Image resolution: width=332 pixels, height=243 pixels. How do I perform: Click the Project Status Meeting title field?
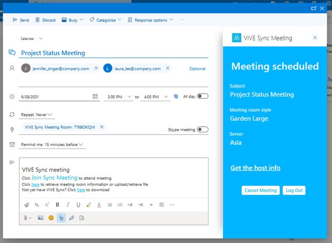click(114, 53)
